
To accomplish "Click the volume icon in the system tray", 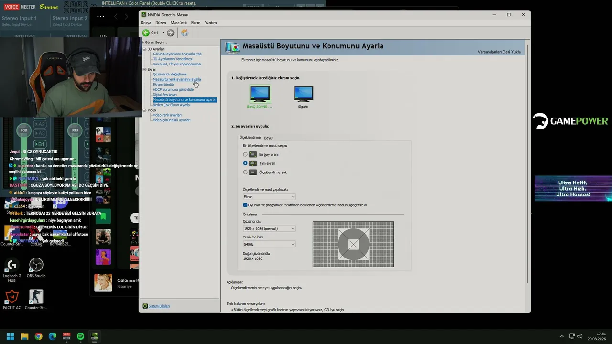I will 579,336.
